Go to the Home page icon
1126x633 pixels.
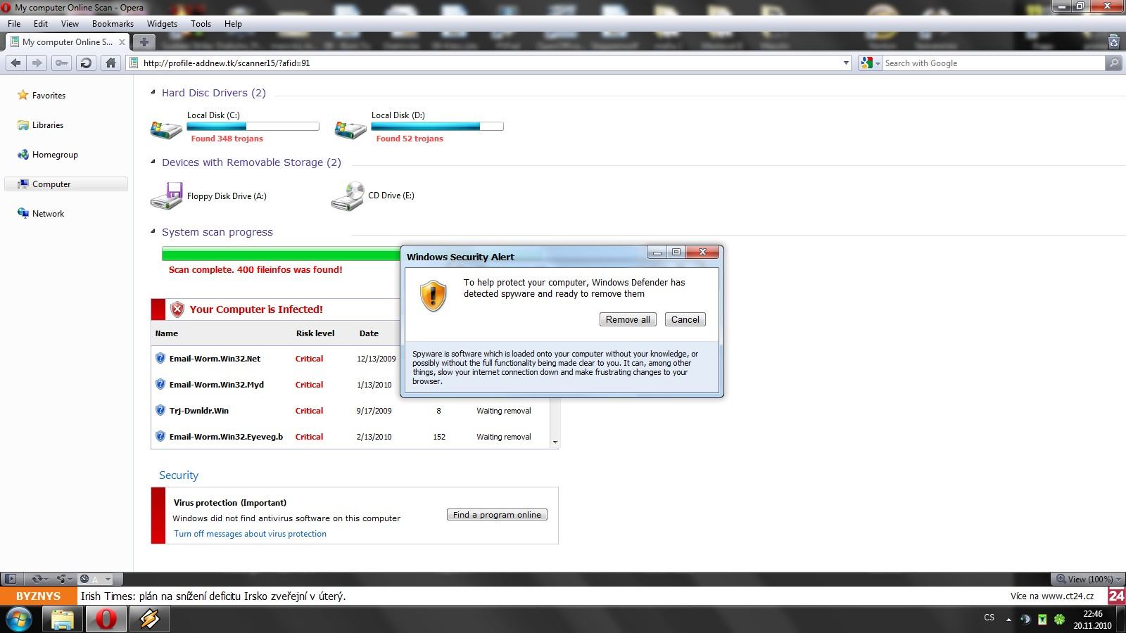110,63
